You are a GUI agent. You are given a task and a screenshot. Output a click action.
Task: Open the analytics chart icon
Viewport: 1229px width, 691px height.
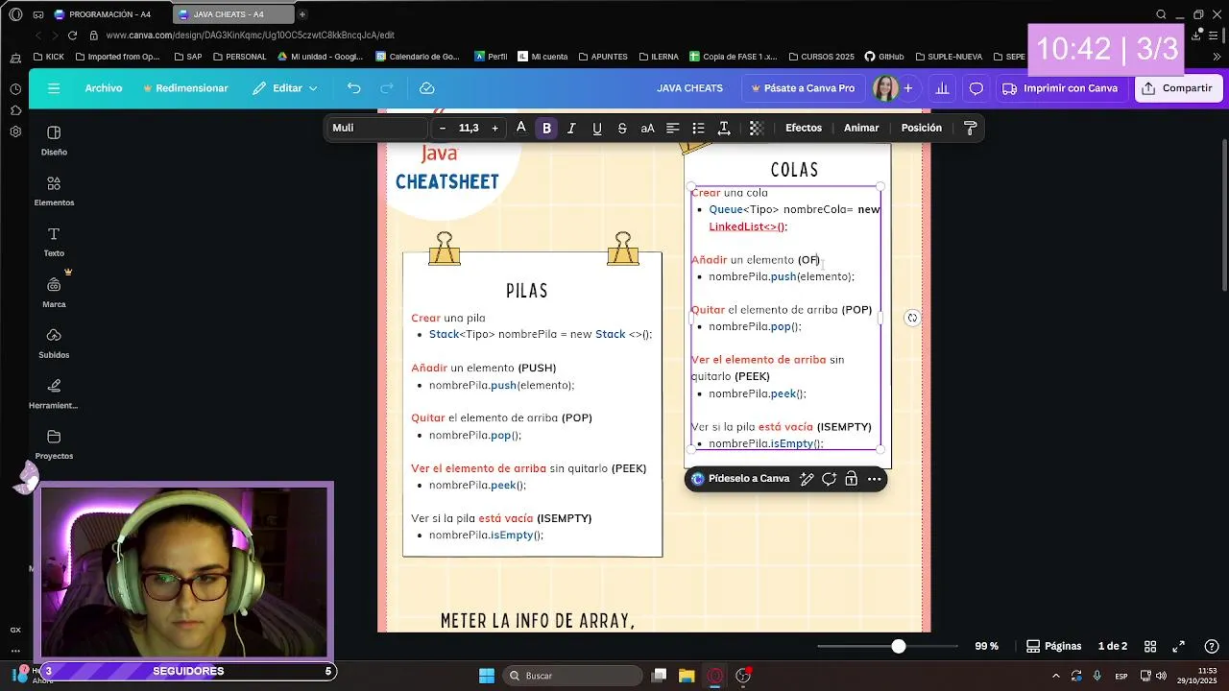pyautogui.click(x=943, y=88)
